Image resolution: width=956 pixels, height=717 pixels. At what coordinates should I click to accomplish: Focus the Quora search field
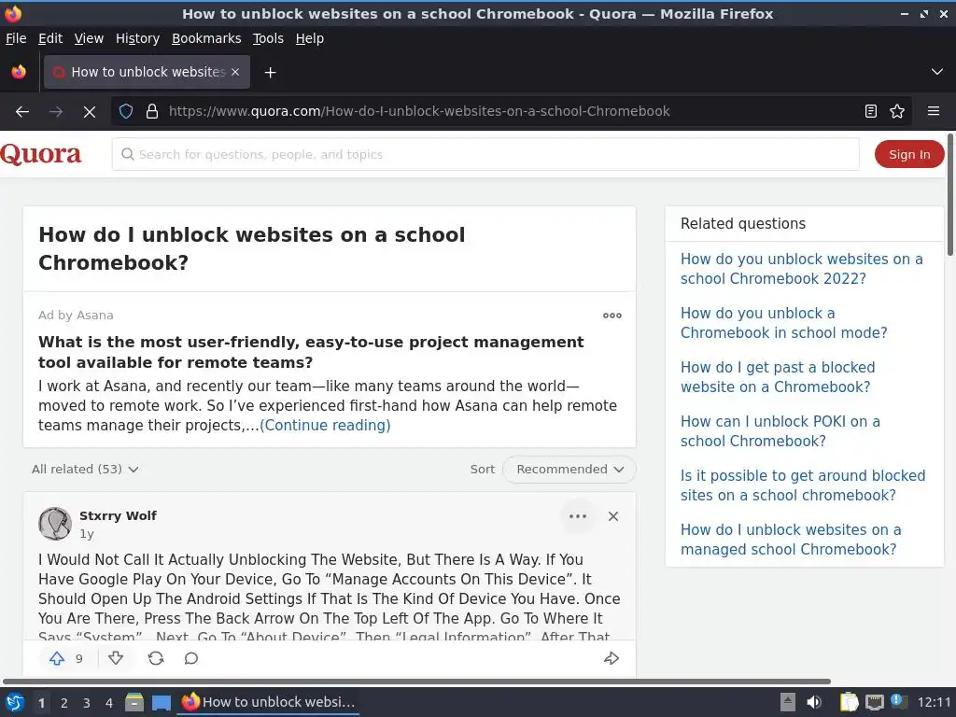pyautogui.click(x=485, y=154)
